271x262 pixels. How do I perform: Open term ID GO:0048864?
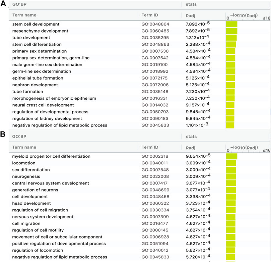155,24
